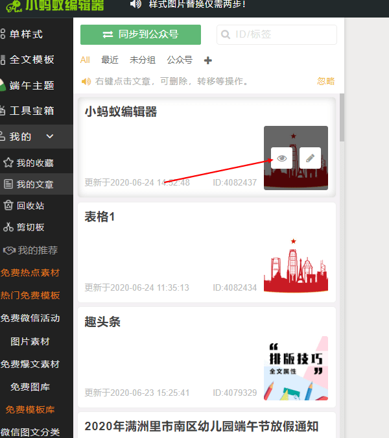
Task: Click the 同步到公众号 button
Action: point(141,34)
